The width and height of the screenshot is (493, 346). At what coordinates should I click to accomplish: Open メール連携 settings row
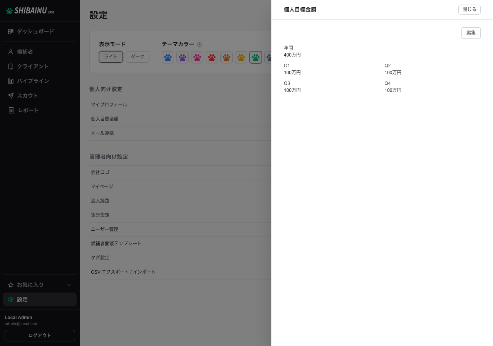click(180, 133)
